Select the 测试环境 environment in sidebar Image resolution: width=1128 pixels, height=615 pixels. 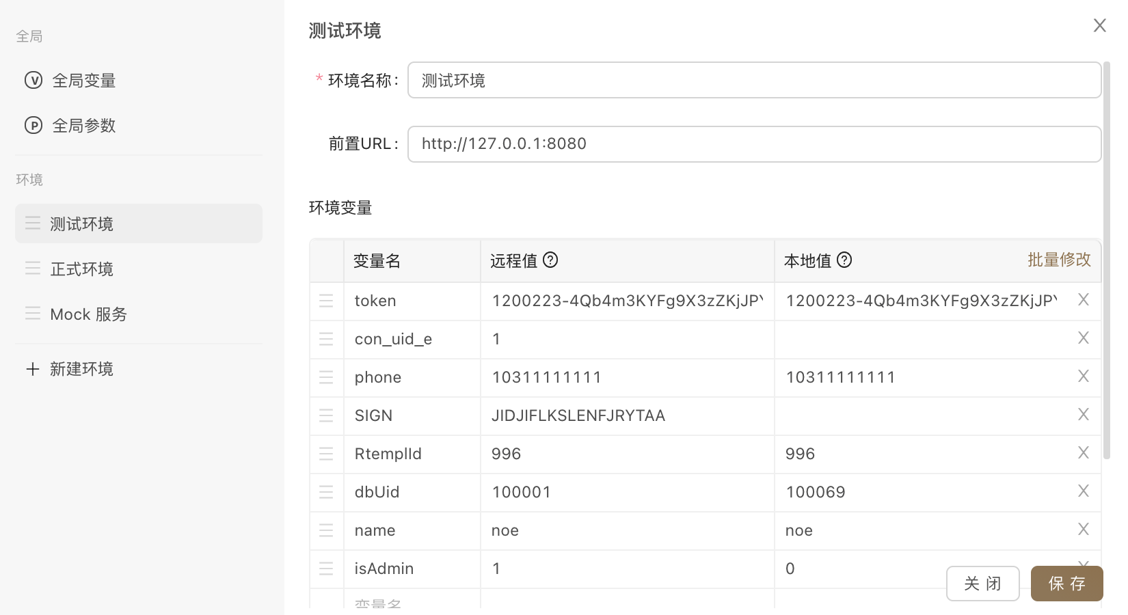[139, 223]
